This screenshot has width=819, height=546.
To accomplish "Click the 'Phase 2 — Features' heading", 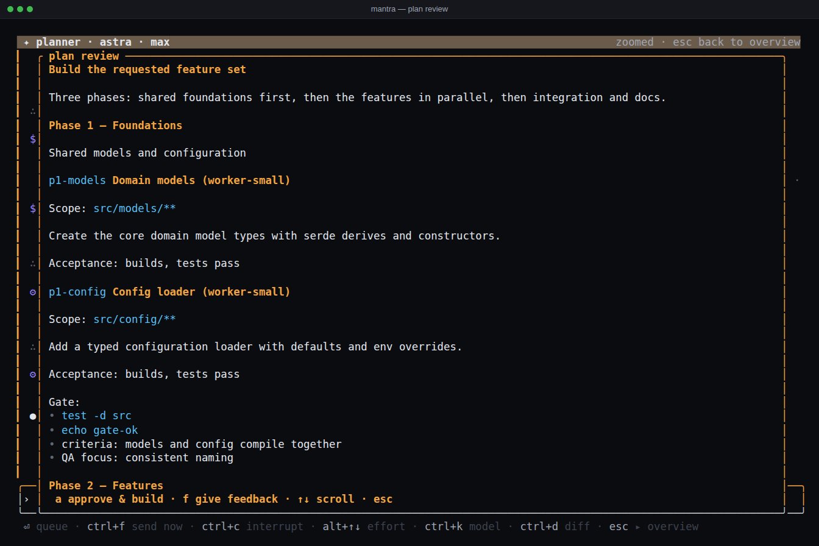I will 106,486.
